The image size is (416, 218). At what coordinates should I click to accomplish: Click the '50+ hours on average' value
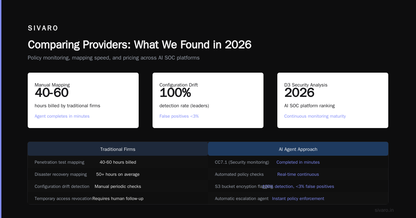tap(118, 174)
